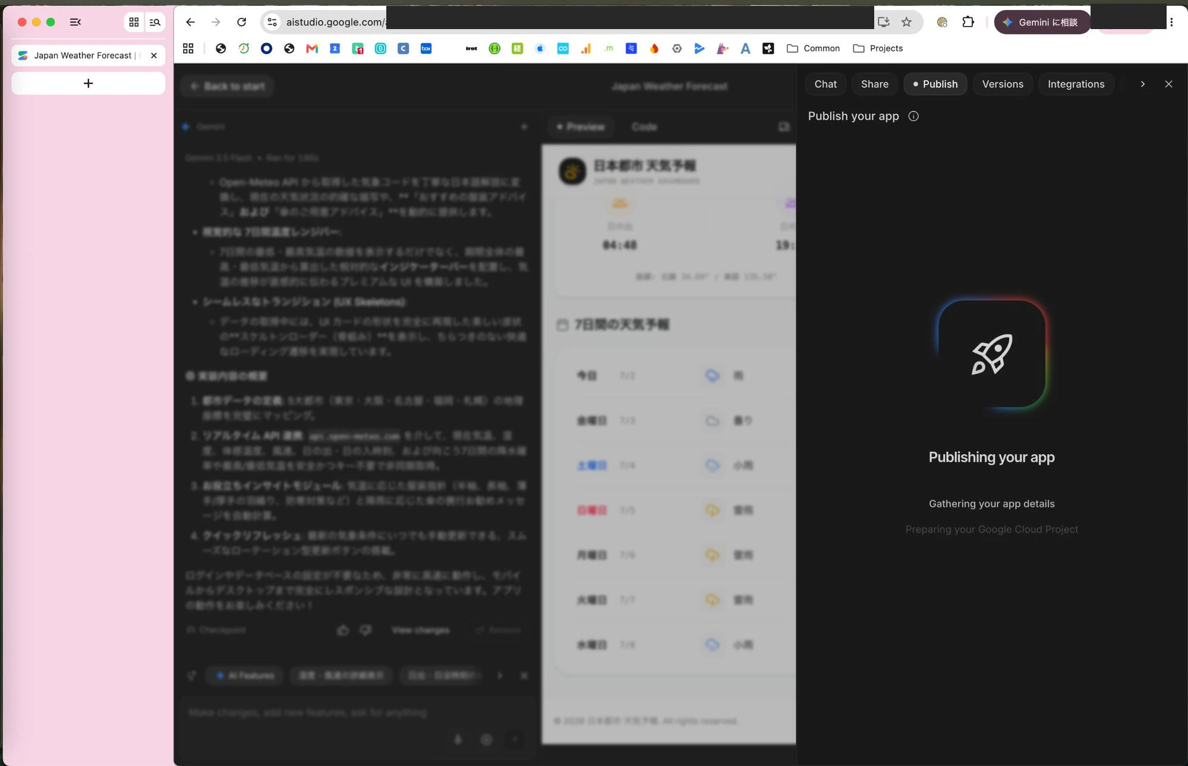1188x766 pixels.
Task: Reload the page
Action: click(x=241, y=22)
